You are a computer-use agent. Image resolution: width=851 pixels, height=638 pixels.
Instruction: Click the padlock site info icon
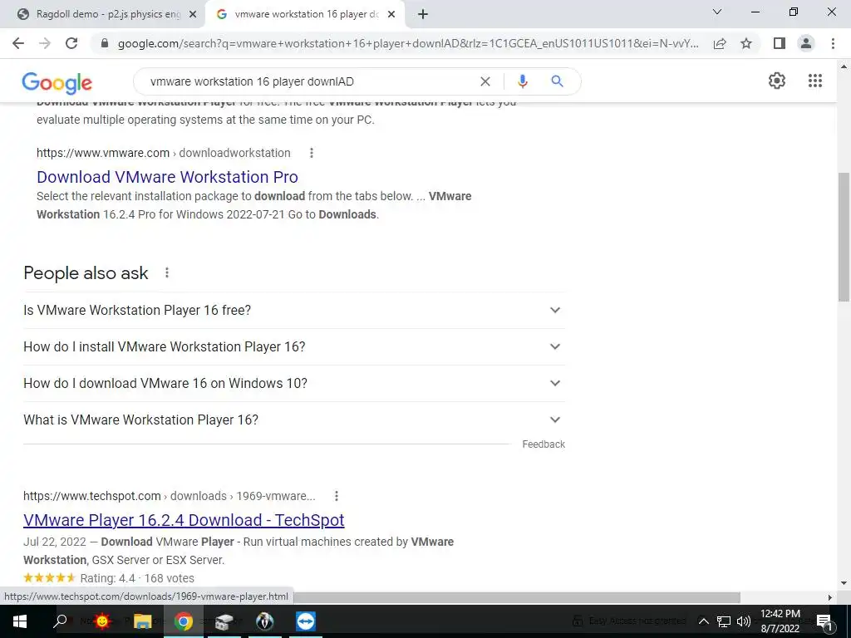pos(105,43)
